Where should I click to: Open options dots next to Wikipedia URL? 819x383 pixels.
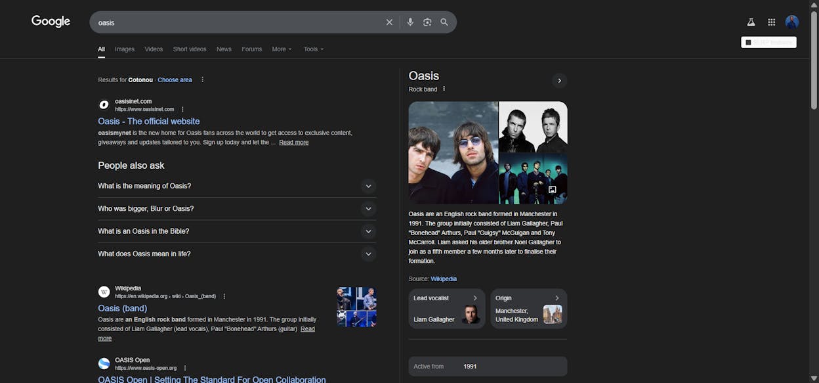pyautogui.click(x=224, y=296)
